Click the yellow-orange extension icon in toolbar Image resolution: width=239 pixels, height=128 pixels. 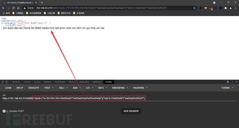[206, 8]
